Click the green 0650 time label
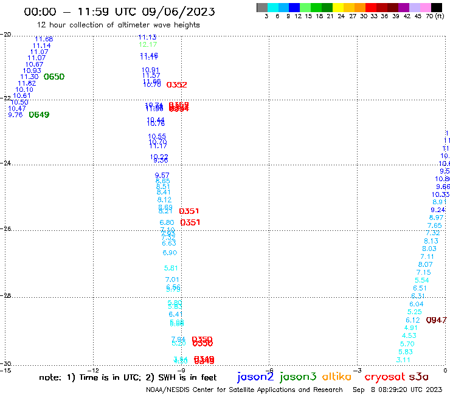 coord(54,77)
